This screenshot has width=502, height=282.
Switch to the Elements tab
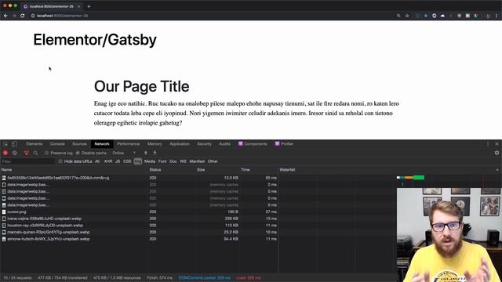click(x=35, y=144)
